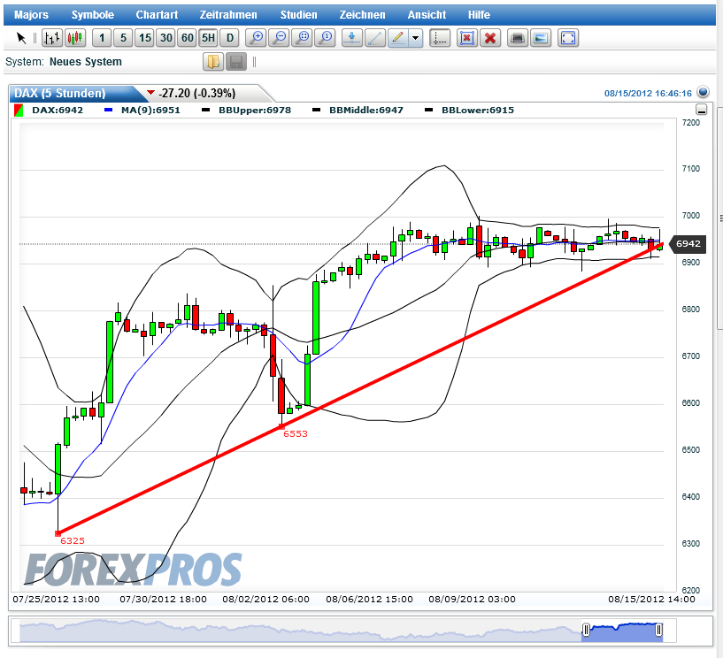Select the pencil drawing tool
The height and width of the screenshot is (658, 723).
tap(398, 38)
